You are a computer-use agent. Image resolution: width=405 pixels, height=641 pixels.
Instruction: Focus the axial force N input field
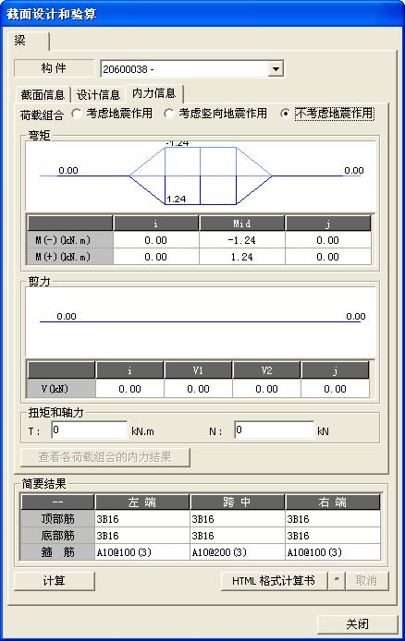point(274,430)
